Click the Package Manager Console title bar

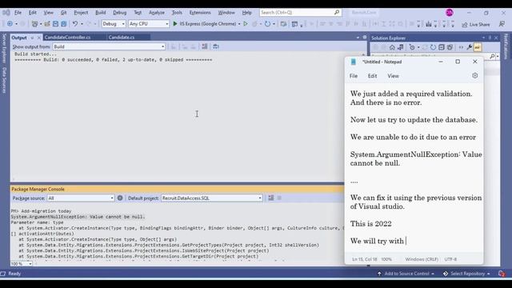tap(177, 189)
